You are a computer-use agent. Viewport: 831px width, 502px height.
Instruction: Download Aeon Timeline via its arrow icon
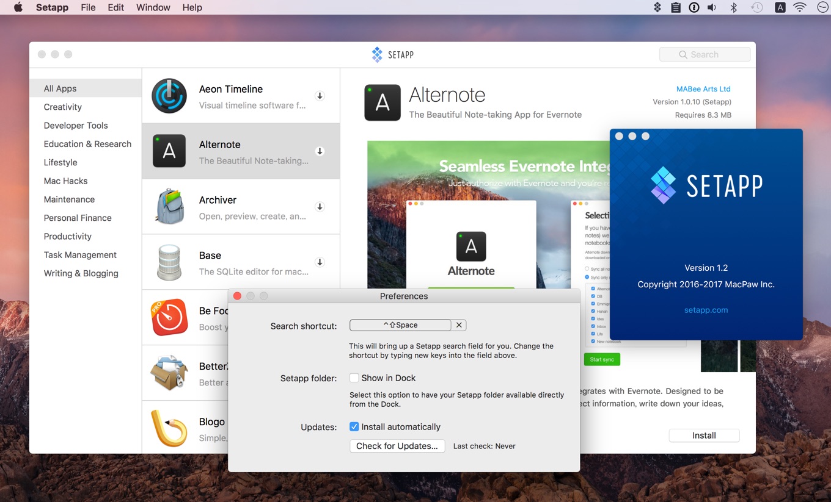point(320,96)
